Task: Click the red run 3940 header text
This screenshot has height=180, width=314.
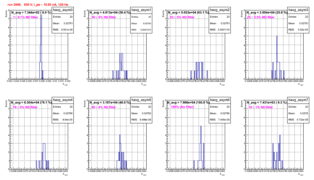Action: (x=38, y=4)
